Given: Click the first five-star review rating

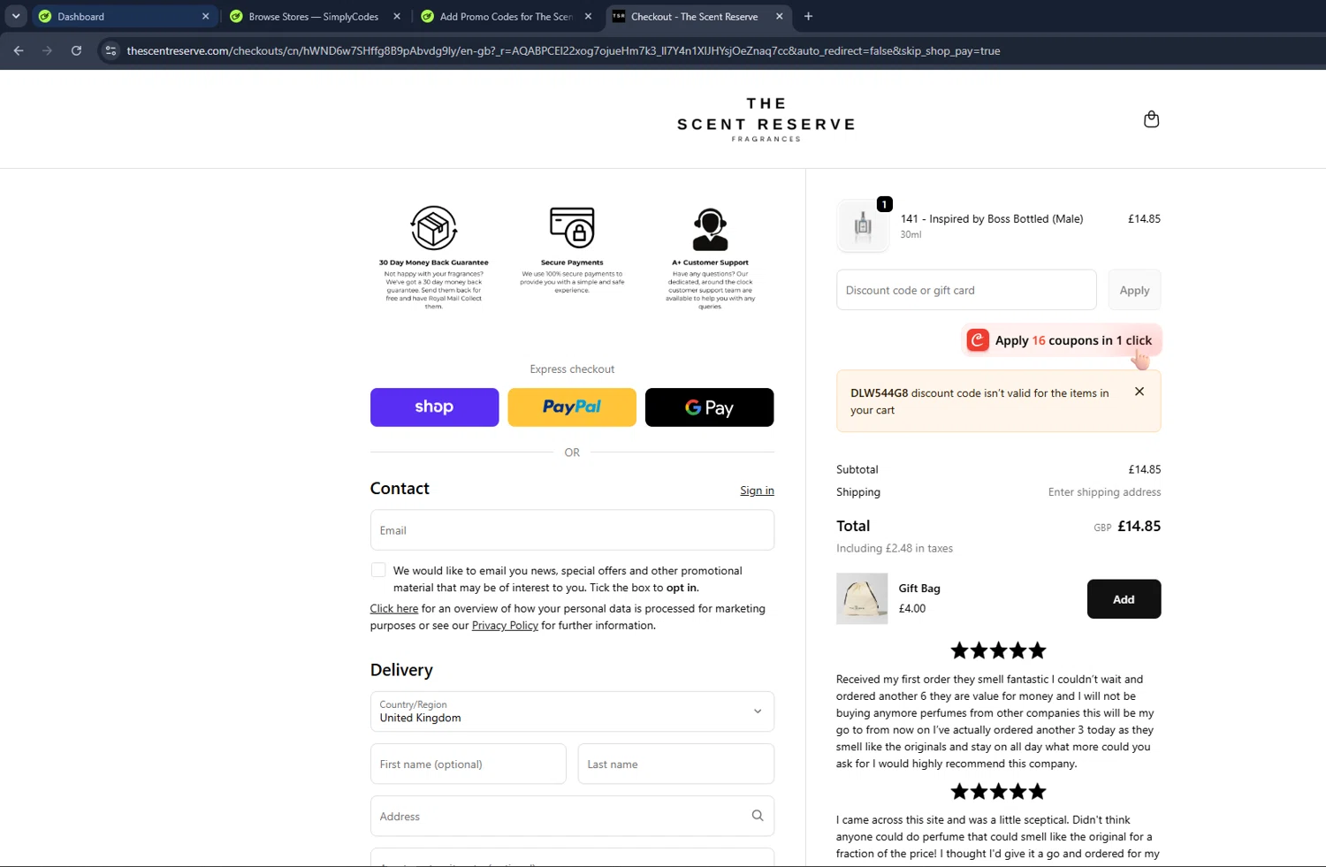Looking at the screenshot, I should click(x=998, y=651).
